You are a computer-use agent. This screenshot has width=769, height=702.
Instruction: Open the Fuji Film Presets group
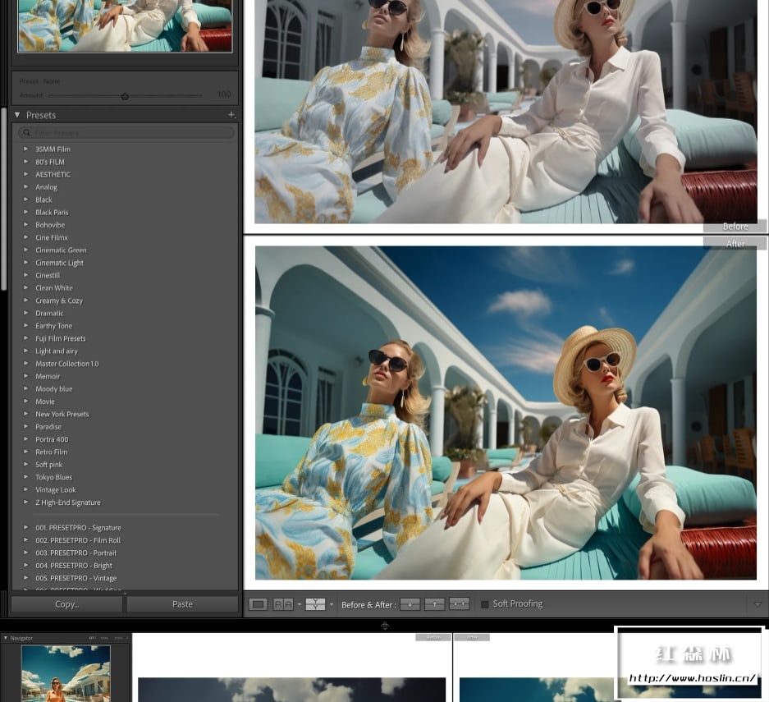pyautogui.click(x=61, y=338)
